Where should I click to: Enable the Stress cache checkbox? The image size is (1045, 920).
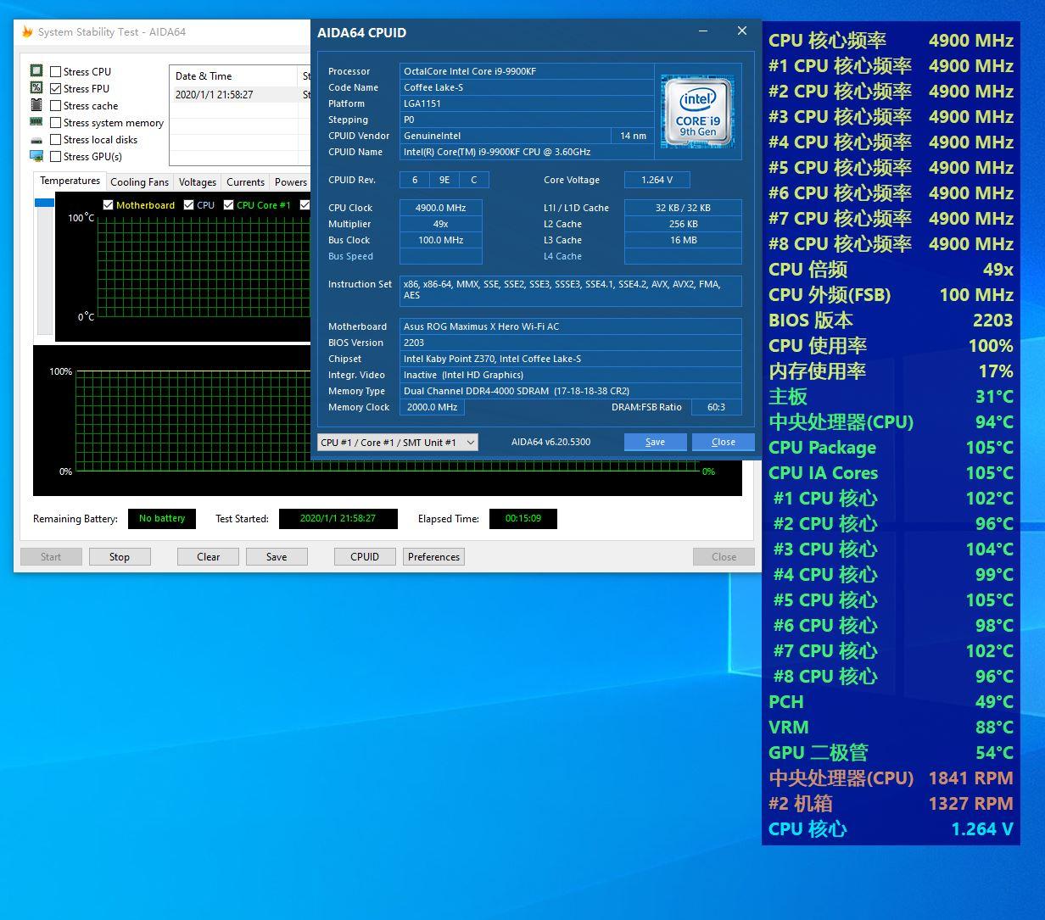click(x=56, y=106)
